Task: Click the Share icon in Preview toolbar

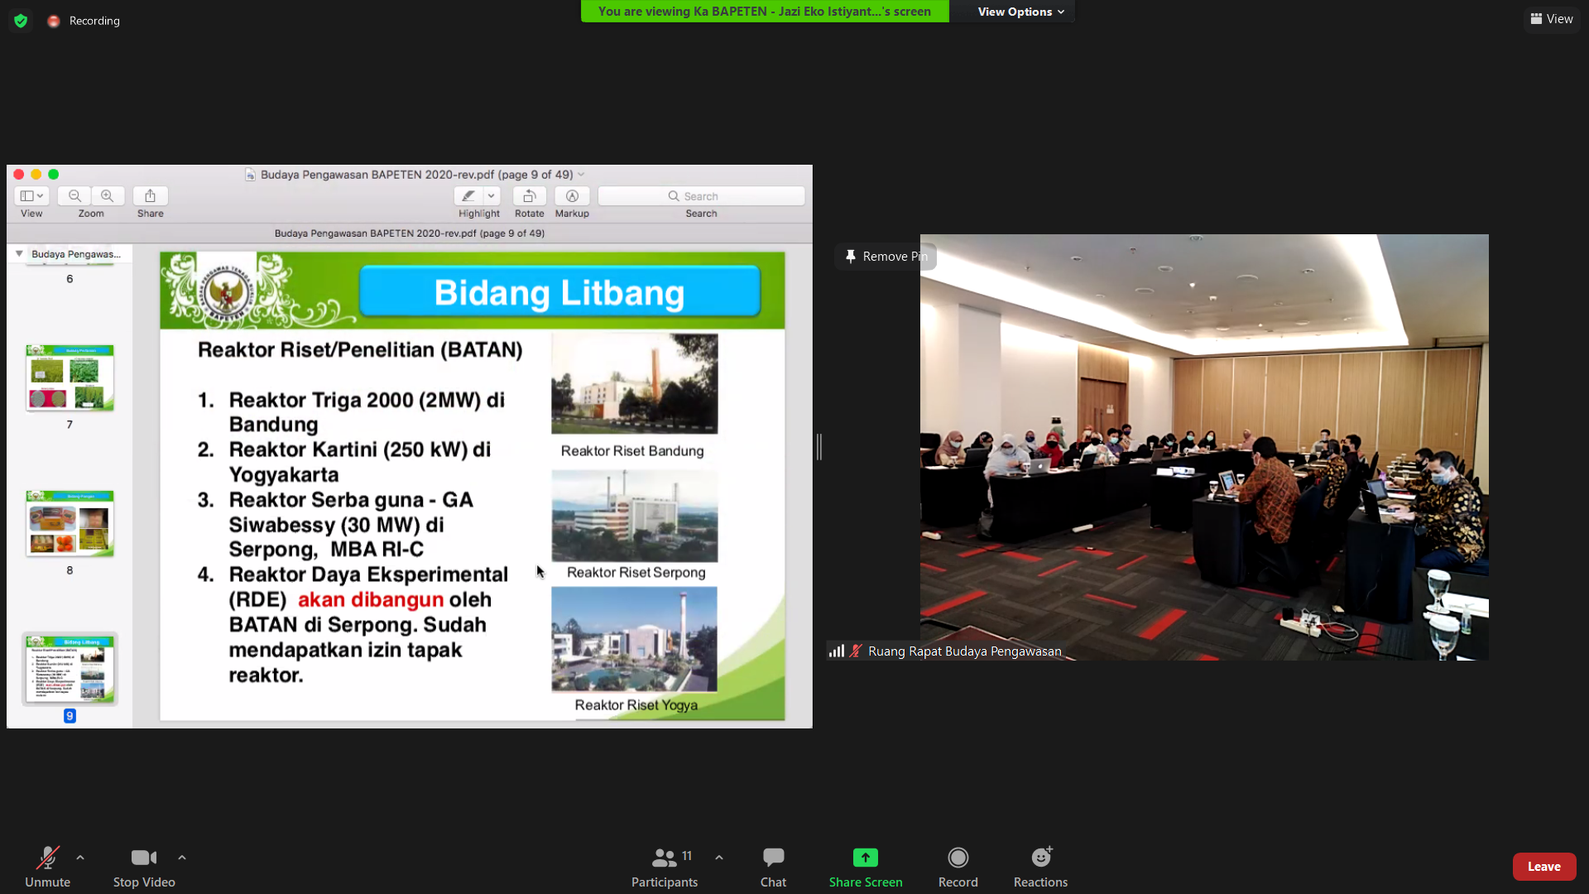Action: [x=150, y=195]
